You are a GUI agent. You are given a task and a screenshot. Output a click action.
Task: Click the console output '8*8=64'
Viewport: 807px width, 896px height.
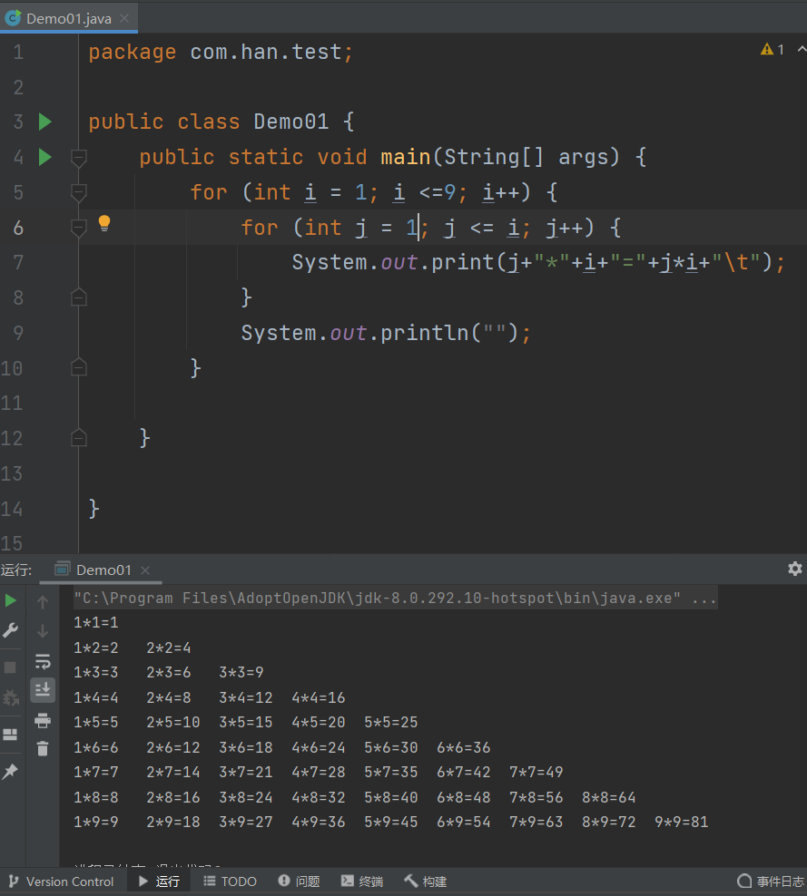608,797
